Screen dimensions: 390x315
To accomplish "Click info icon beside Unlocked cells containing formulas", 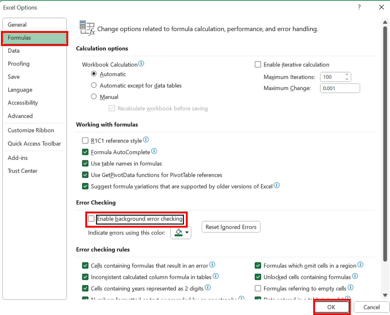I will coord(355,276).
